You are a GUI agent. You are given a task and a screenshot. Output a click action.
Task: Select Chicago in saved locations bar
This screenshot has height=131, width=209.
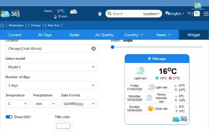(x=36, y=26)
